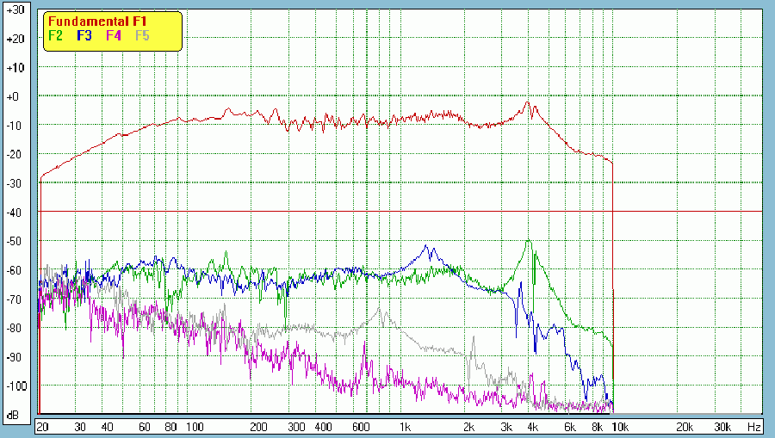Select the gray F5 legend entry
The width and height of the screenshot is (775, 438).
(x=142, y=35)
